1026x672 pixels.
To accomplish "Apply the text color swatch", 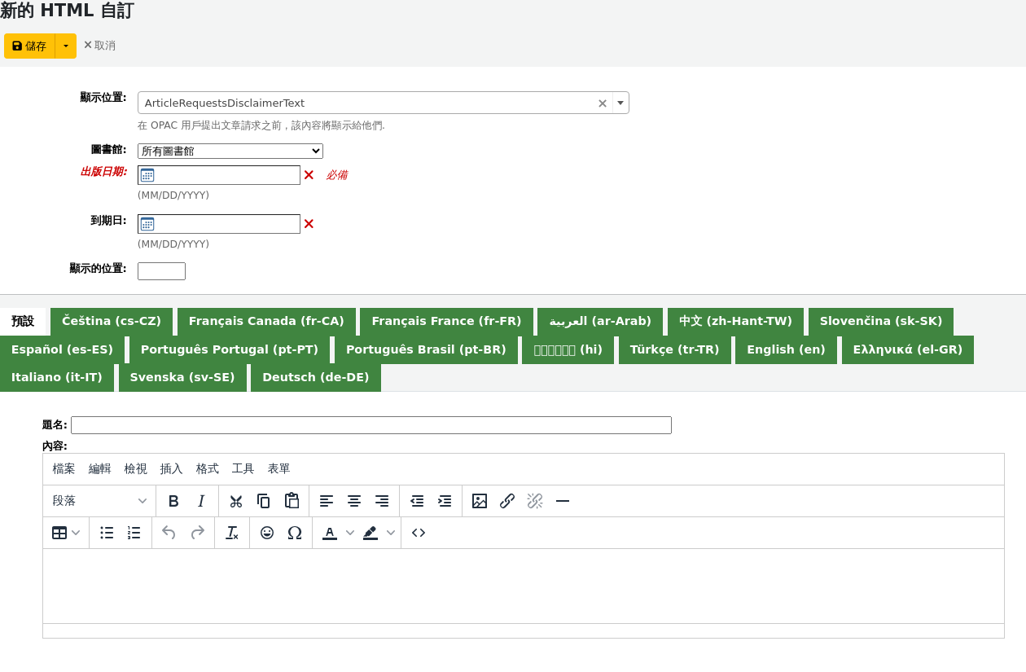I will click(330, 533).
